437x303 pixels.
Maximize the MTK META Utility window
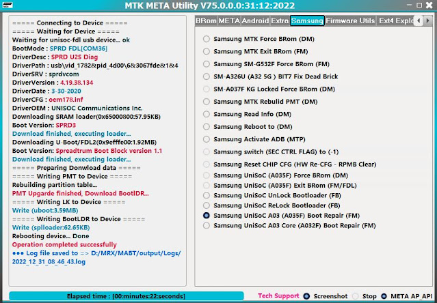(419, 5)
